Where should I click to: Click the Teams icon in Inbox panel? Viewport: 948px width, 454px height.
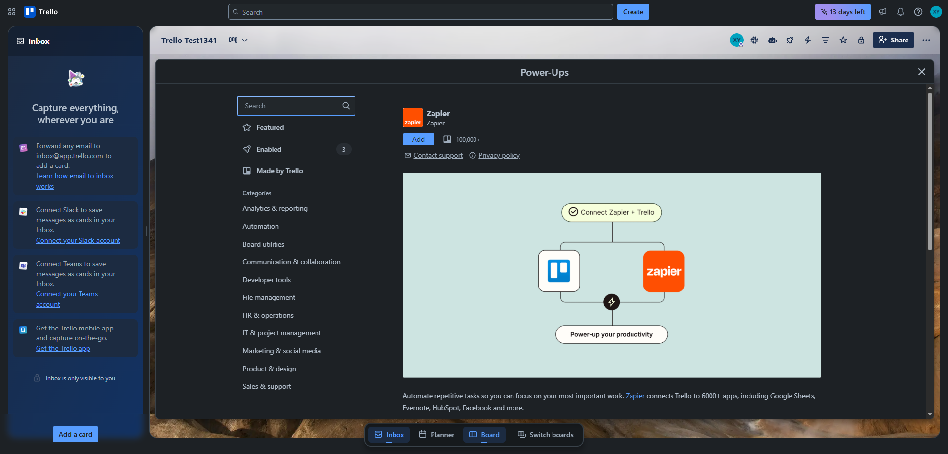click(x=23, y=266)
